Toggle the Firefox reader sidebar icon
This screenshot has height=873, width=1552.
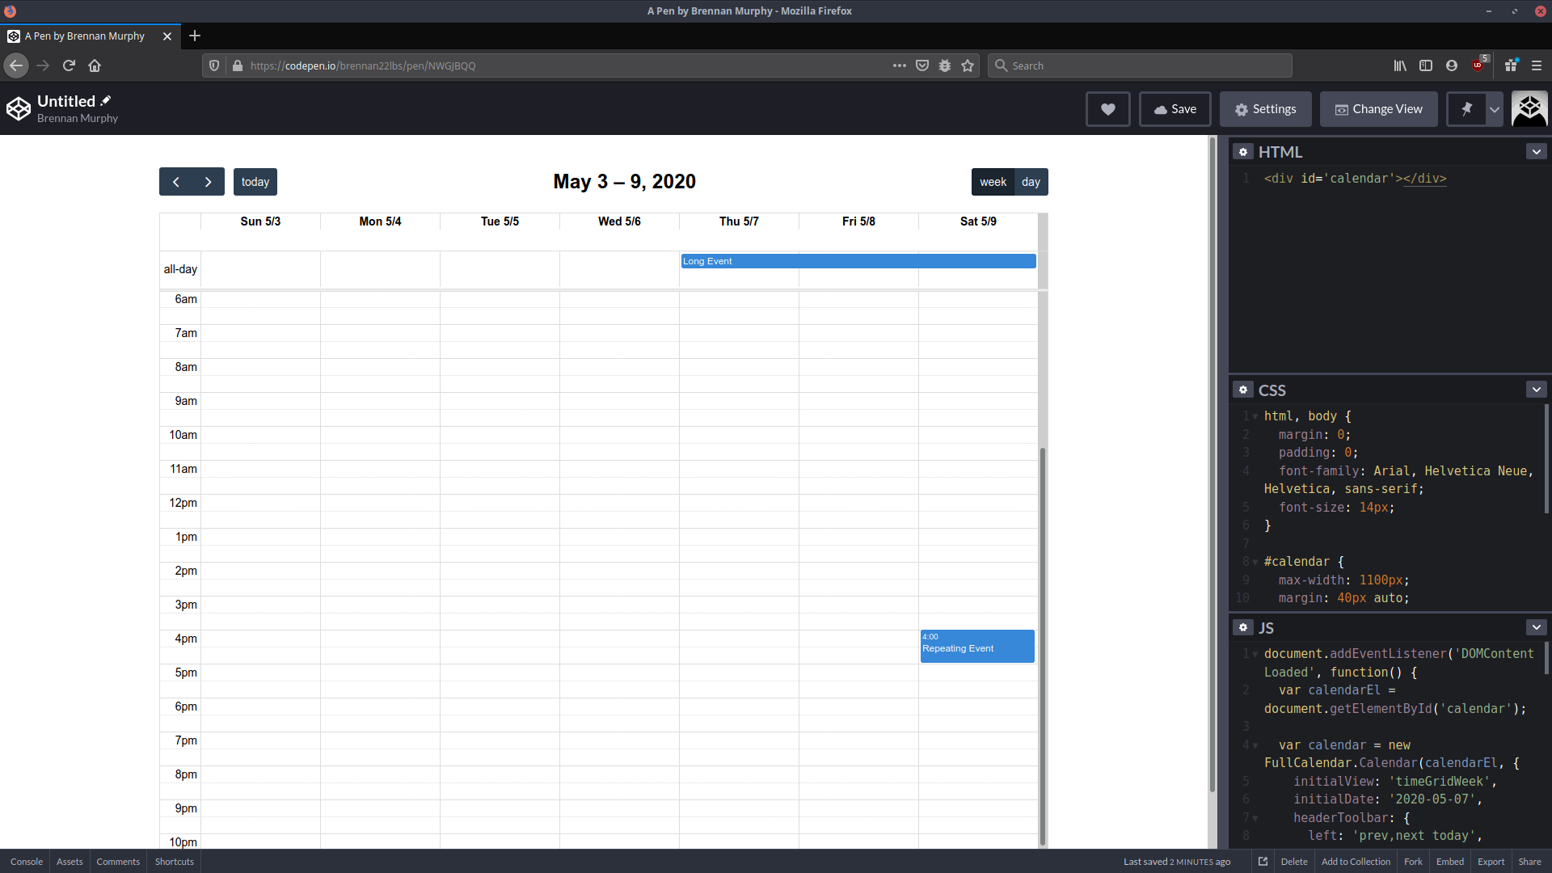(1426, 65)
